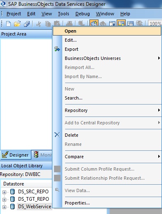
Task: Click the Save All toolbar icon
Action: [27, 24]
